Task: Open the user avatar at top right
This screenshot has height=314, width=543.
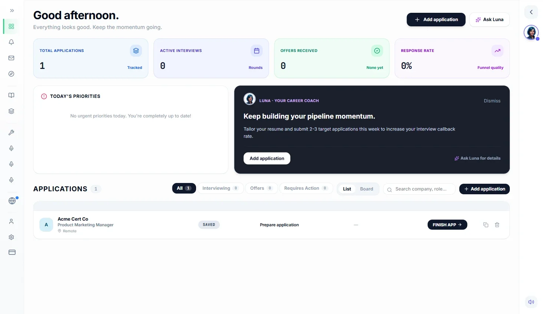Action: coord(531,33)
